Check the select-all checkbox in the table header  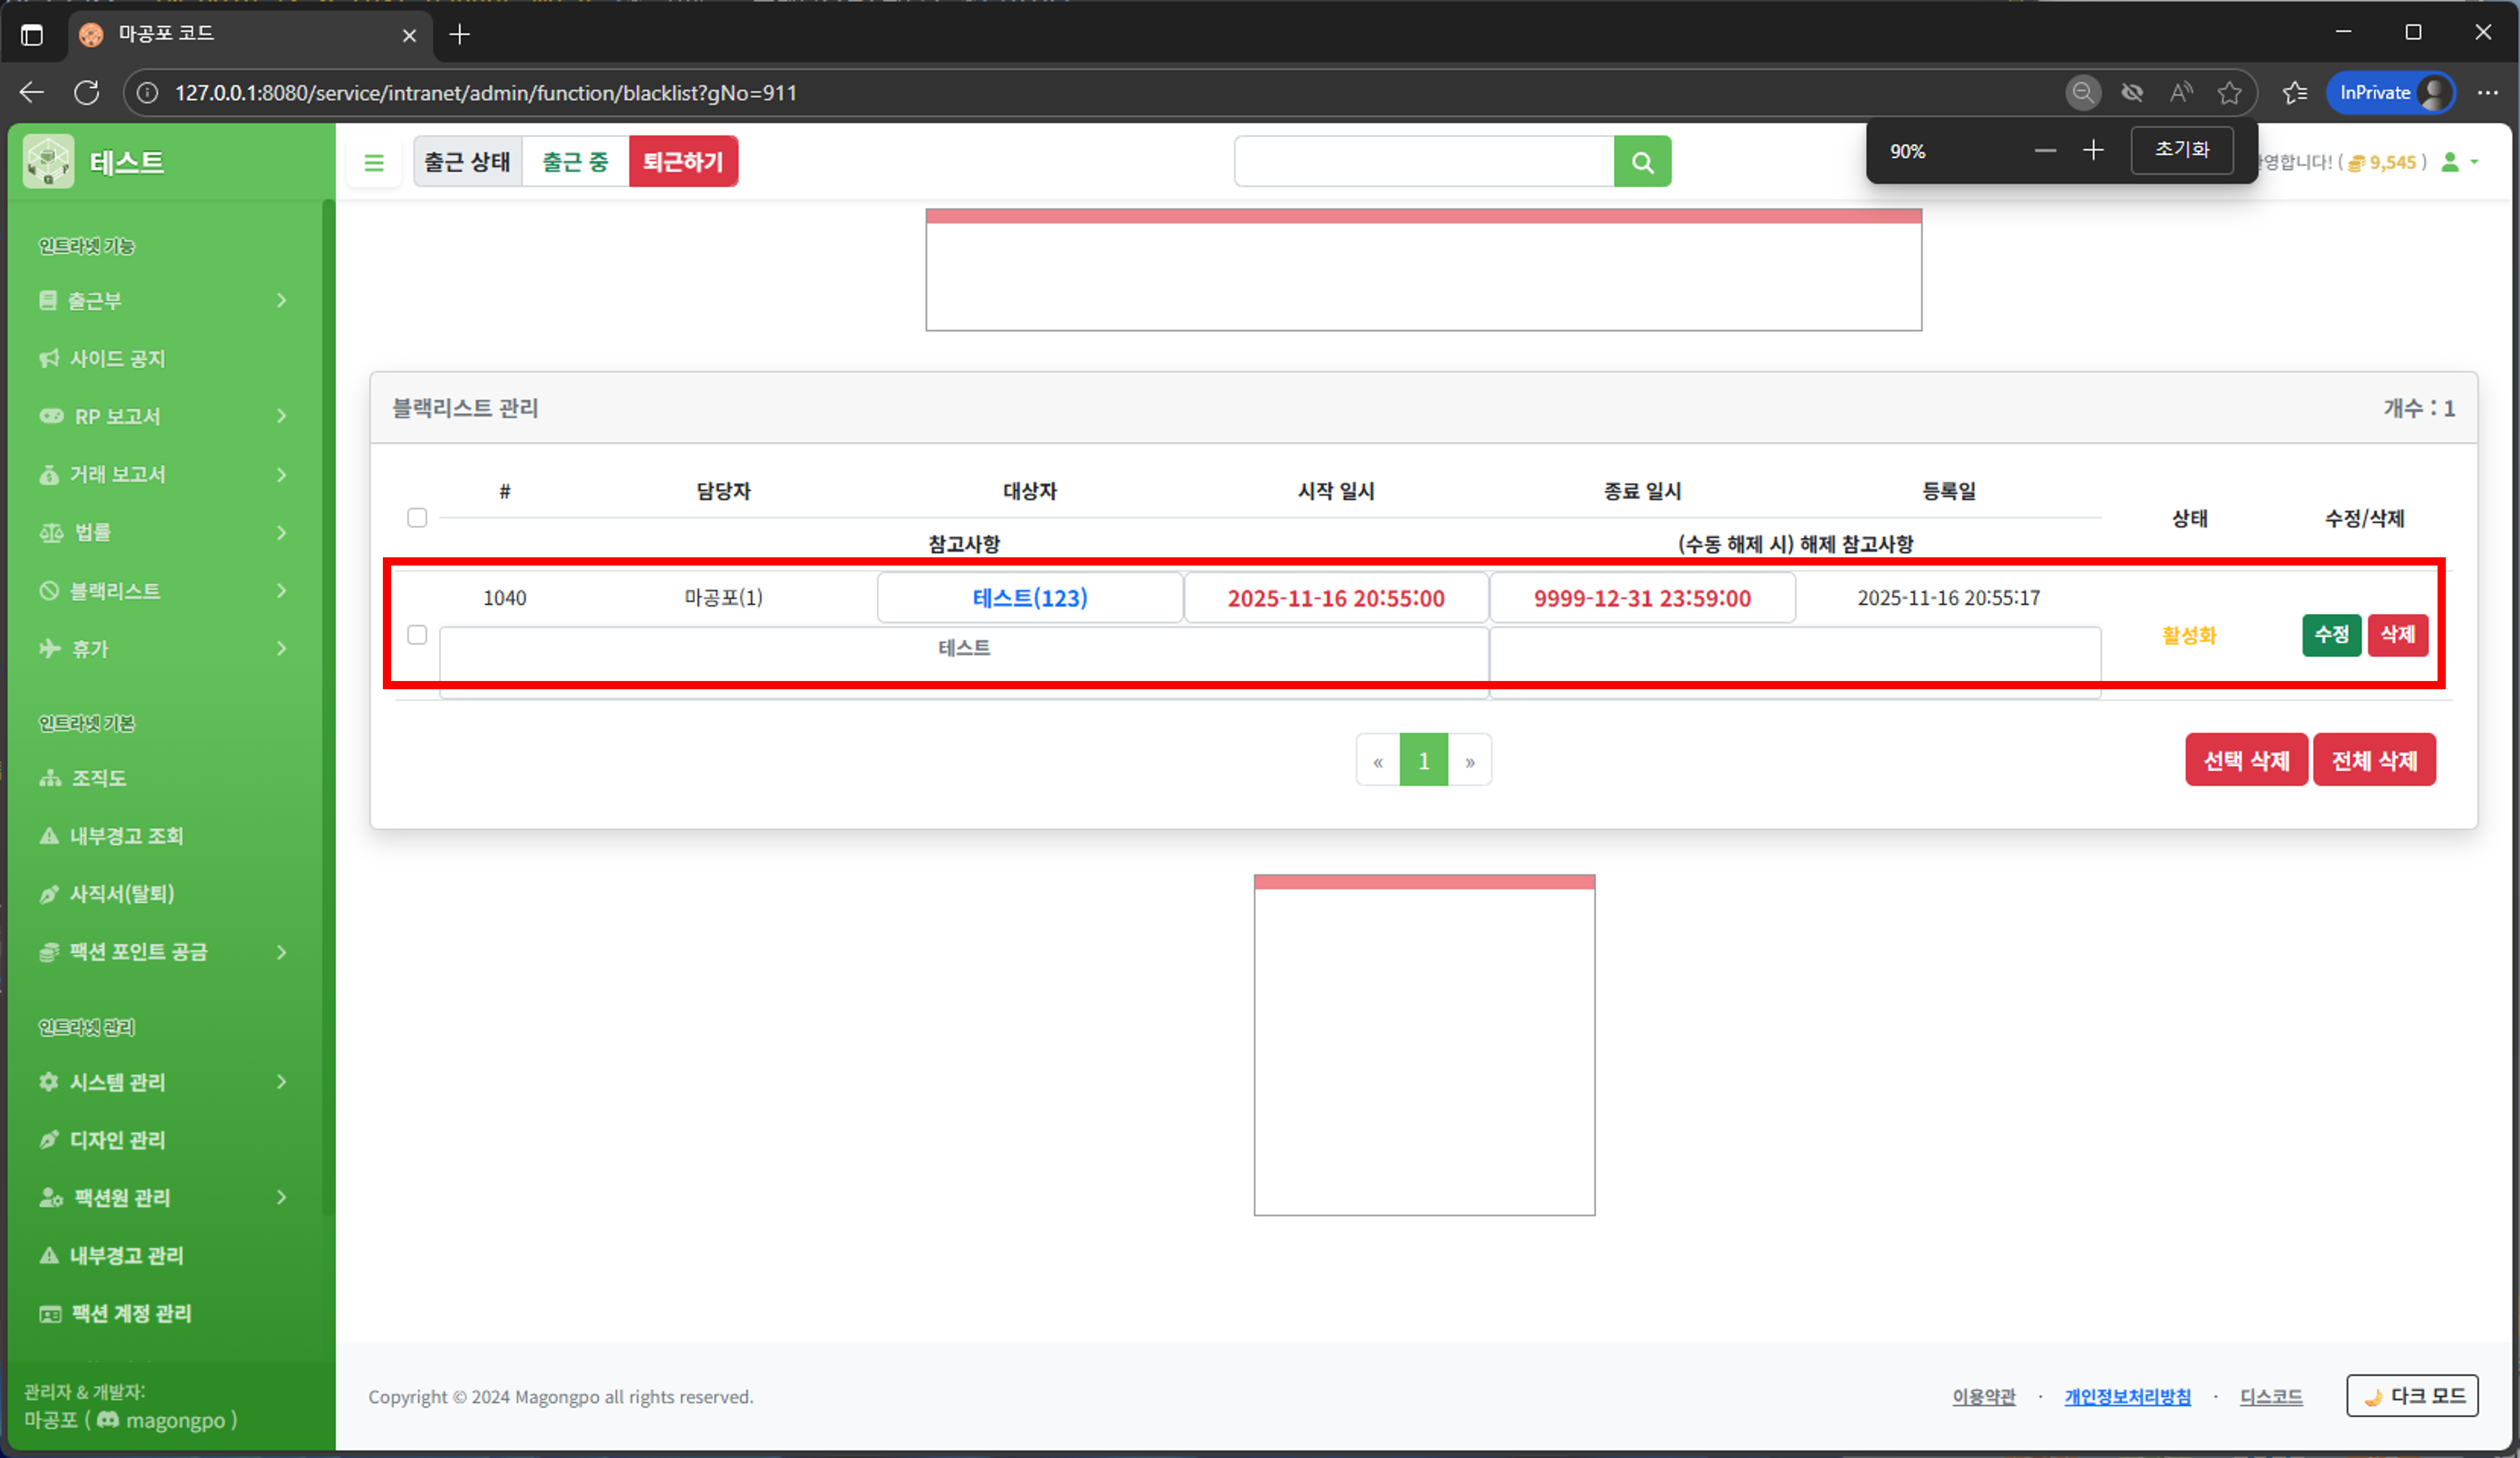417,518
